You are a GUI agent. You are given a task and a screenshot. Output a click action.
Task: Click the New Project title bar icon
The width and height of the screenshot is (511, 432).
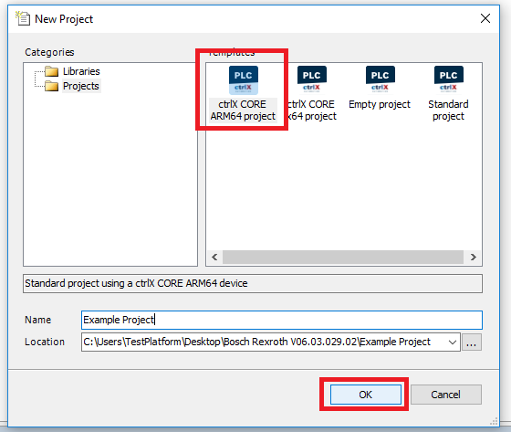coord(23,18)
